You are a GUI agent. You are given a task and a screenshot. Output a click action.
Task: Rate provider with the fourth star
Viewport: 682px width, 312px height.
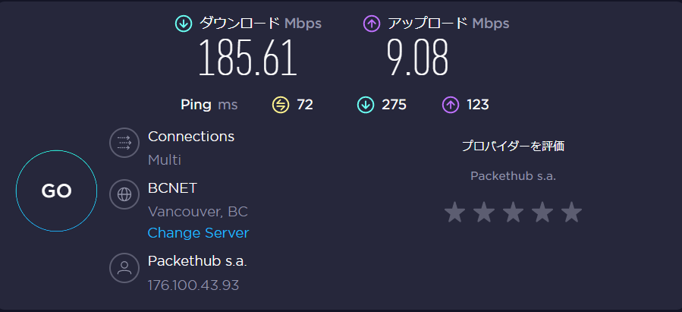(542, 213)
